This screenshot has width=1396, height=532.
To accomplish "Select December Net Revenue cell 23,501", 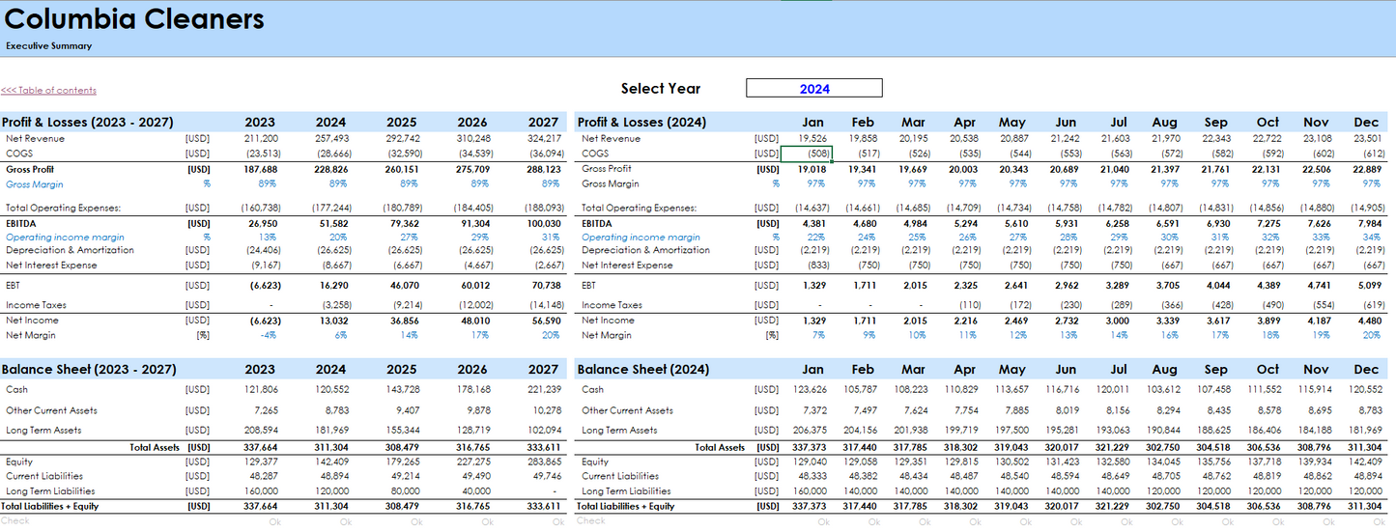I will (x=1366, y=139).
